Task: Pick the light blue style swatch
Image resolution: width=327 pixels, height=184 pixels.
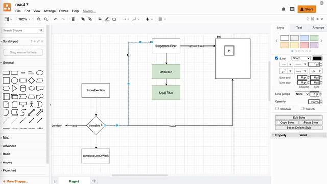Action: click(304, 38)
